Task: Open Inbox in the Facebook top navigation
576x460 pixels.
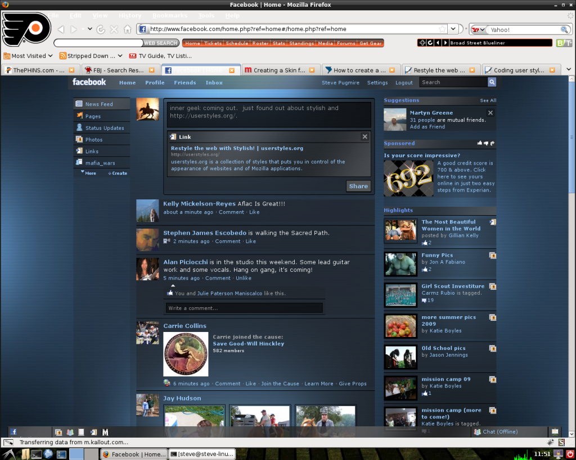Action: [x=214, y=83]
